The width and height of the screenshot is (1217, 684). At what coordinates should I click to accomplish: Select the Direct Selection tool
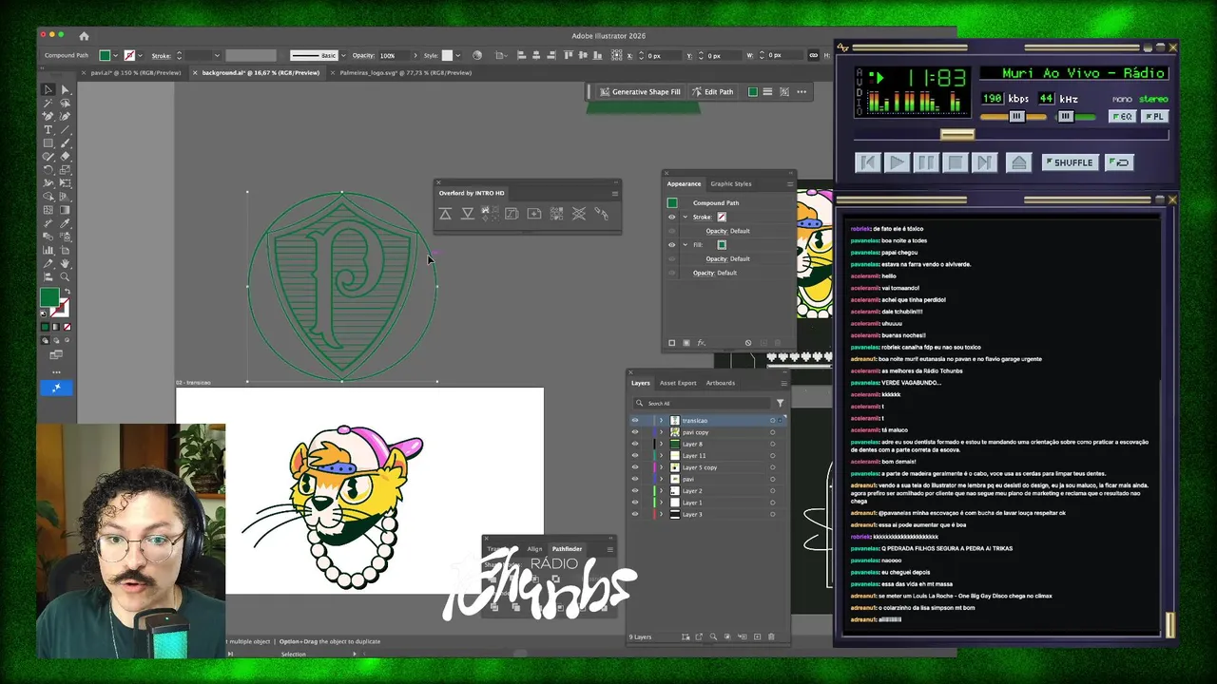point(65,89)
